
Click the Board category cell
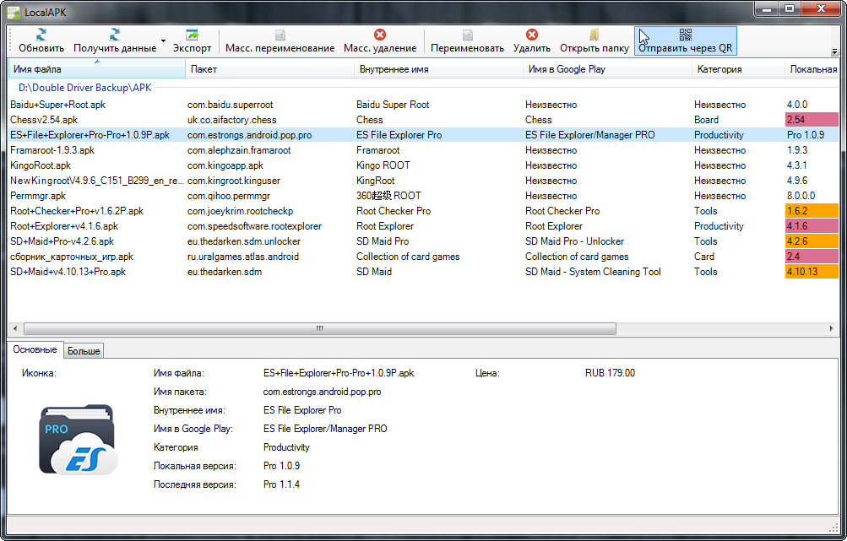[x=706, y=120]
